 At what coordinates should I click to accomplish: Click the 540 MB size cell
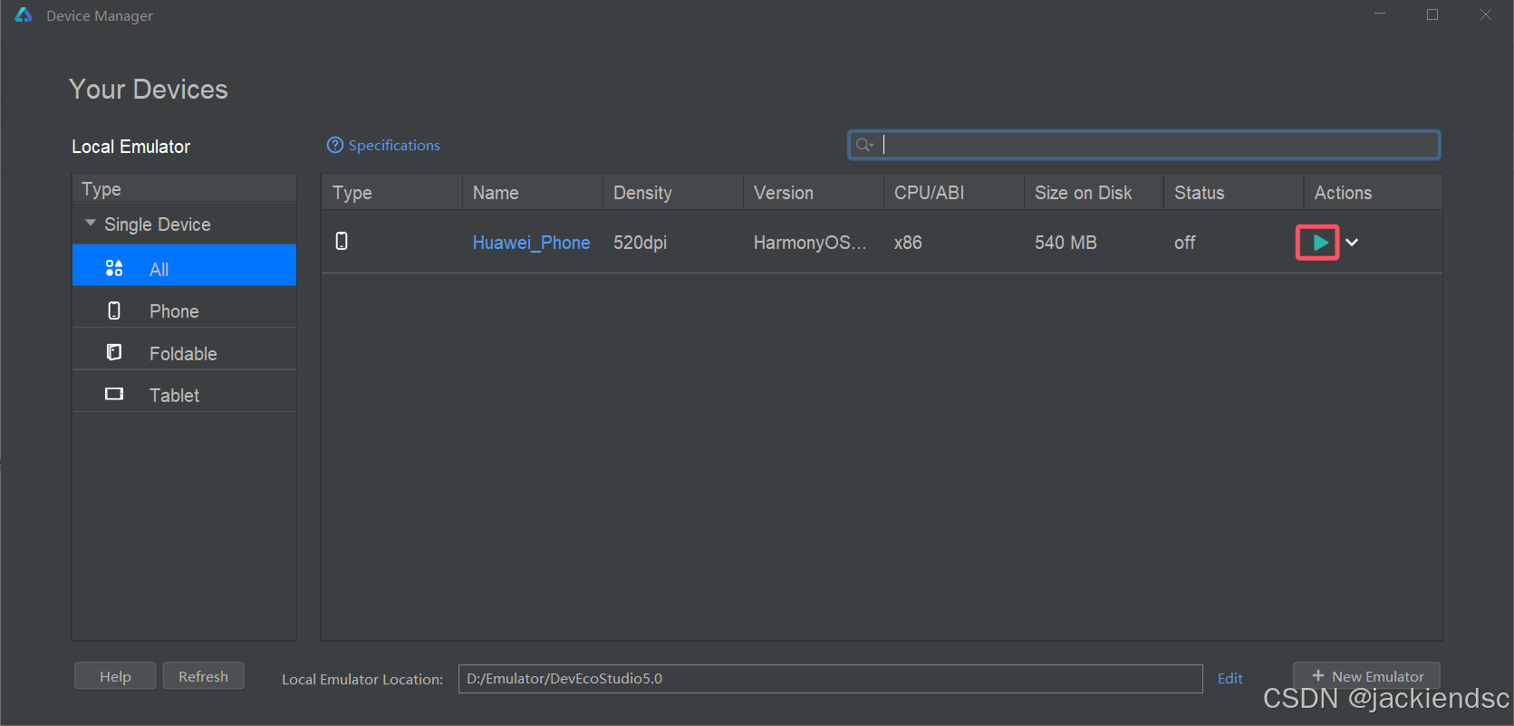point(1066,243)
